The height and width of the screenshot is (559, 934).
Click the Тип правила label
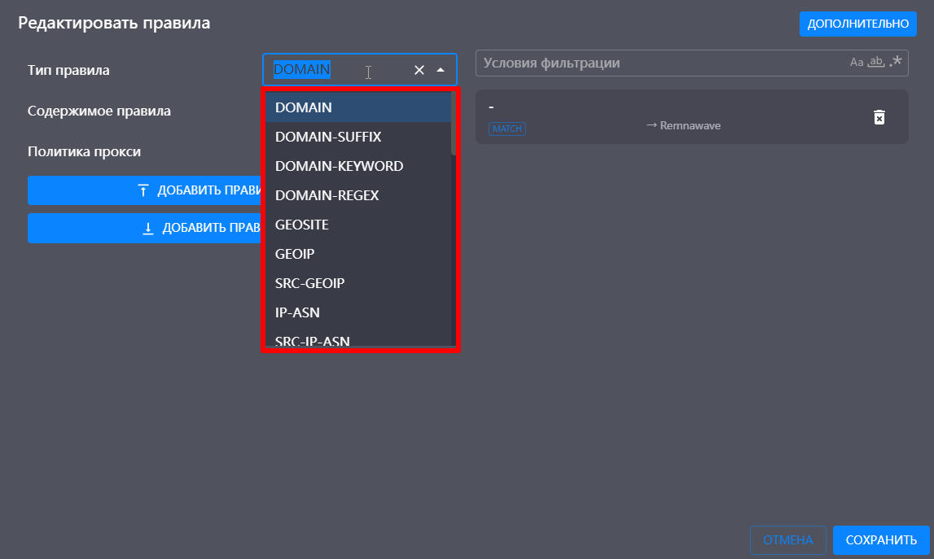coord(68,70)
